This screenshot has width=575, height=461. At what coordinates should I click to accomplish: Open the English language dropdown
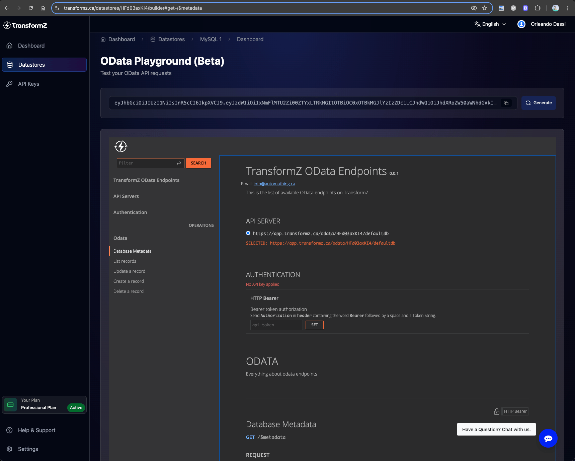pos(490,24)
